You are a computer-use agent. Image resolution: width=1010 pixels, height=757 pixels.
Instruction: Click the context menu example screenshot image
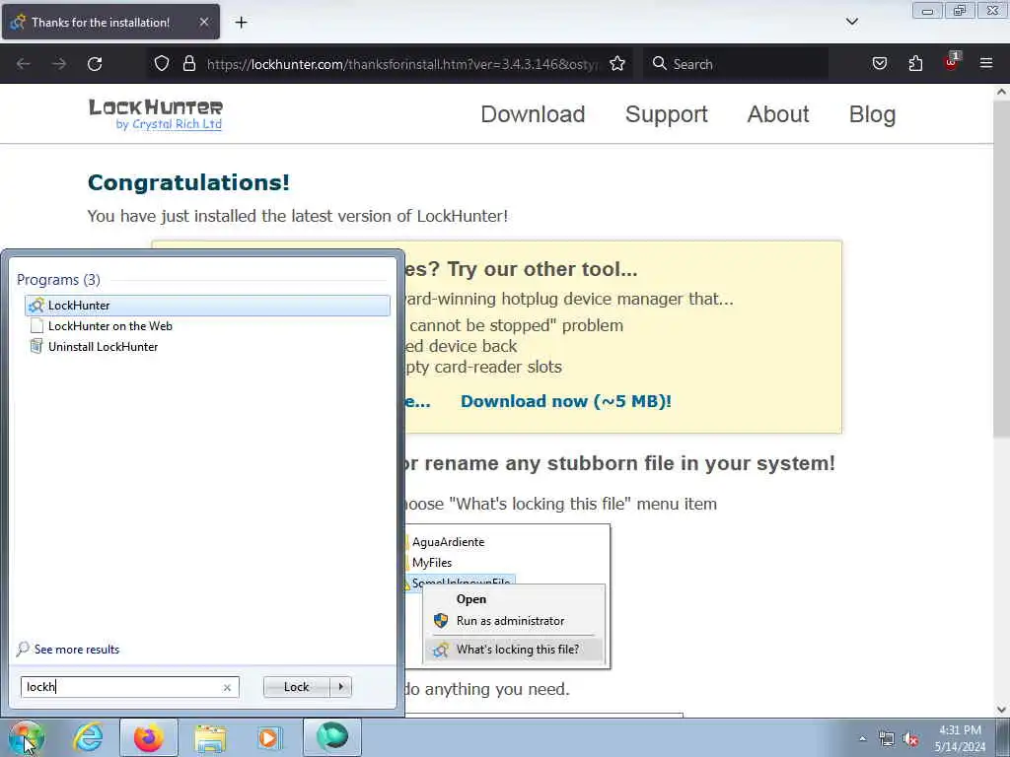point(508,596)
